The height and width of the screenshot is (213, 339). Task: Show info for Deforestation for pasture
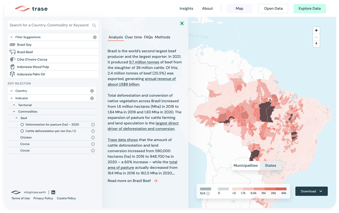coord(93,125)
